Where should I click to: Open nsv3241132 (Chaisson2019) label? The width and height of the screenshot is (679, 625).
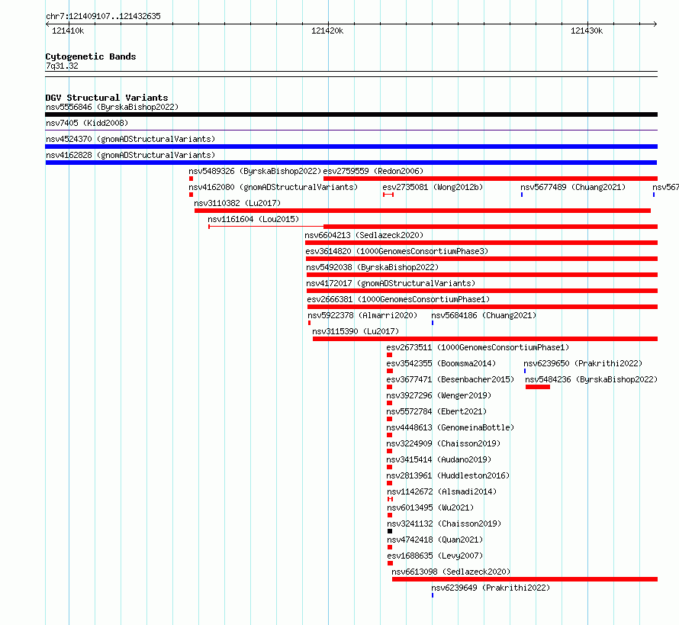[444, 524]
